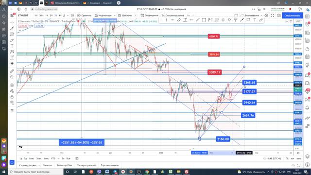
Task: Select the brush drawing tool
Action: 12,40
